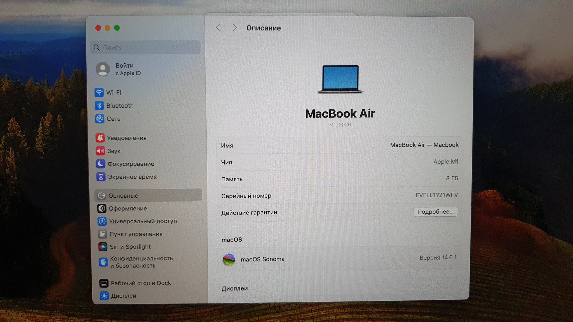Select the Сеть globe icon
The width and height of the screenshot is (573, 322).
click(x=100, y=119)
